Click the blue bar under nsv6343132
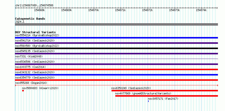Image resolution: width=225 pixels, height=111 pixels. [x=116, y=75]
